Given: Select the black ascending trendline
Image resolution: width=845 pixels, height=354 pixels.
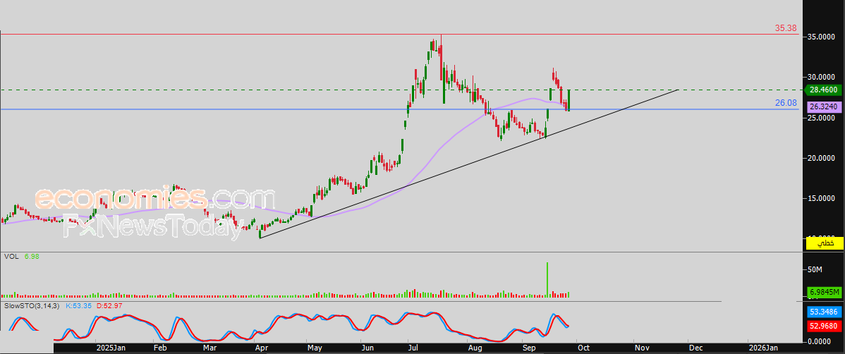Looking at the screenshot, I should pos(469,164).
